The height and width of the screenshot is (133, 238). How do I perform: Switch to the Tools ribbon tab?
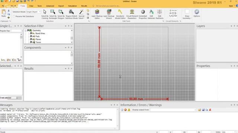click(39, 6)
